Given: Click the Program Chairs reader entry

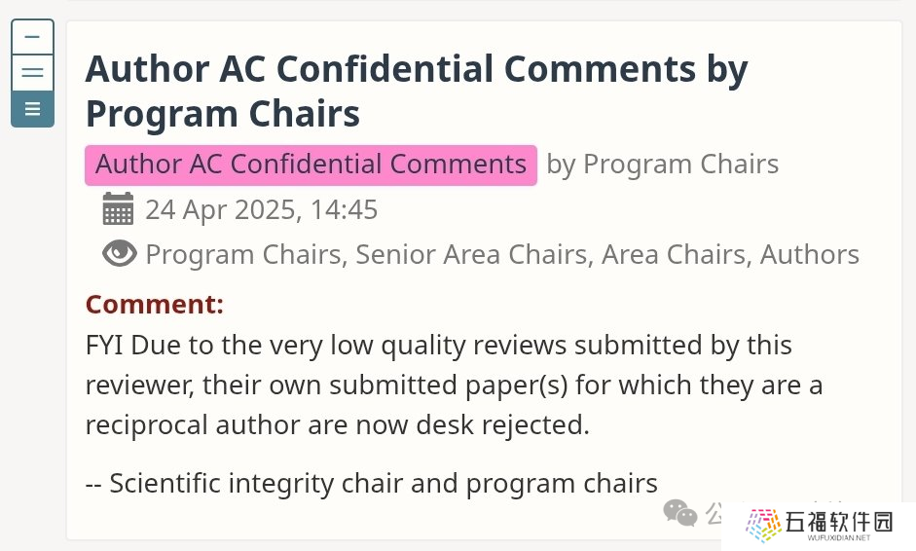Looking at the screenshot, I should click(243, 254).
